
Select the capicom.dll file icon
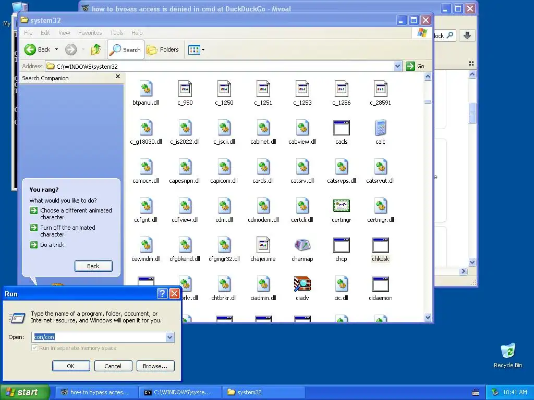[224, 167]
